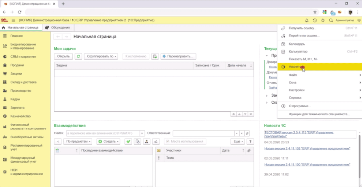
Task: Open the Производство section
Action: 25,91
